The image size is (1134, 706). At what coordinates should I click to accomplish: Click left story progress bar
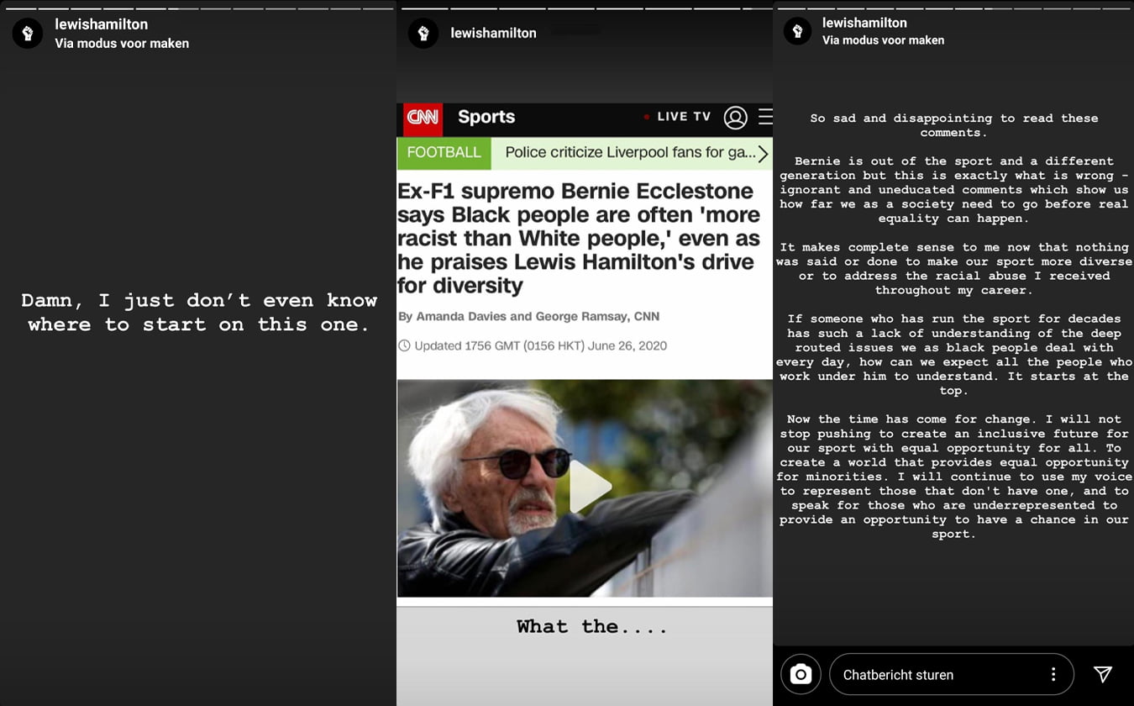click(x=198, y=8)
